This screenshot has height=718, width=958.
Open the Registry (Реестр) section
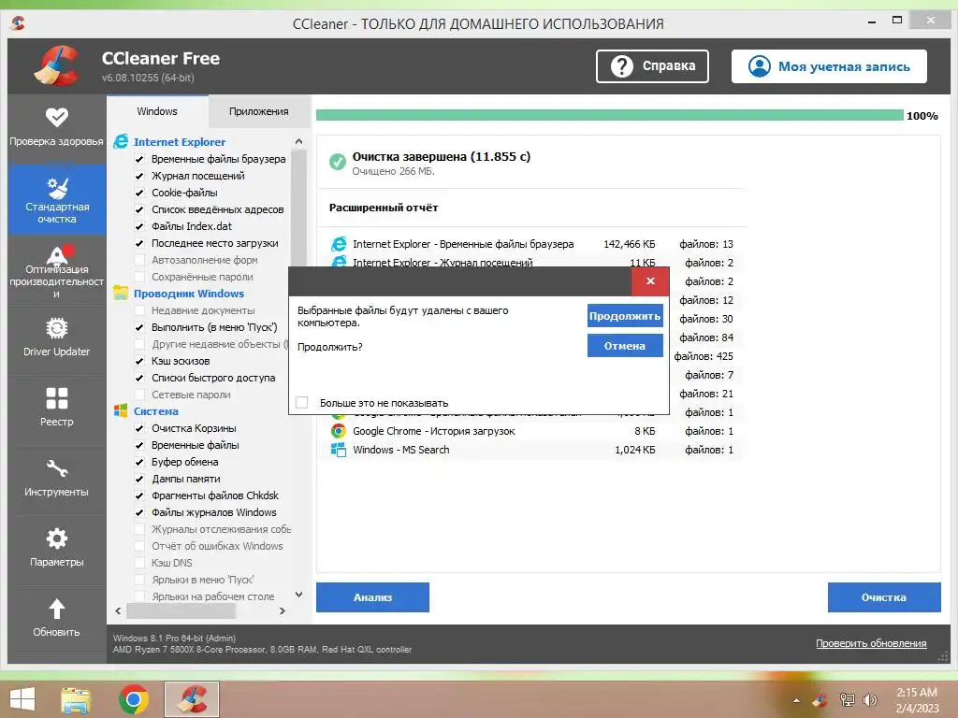[x=57, y=407]
